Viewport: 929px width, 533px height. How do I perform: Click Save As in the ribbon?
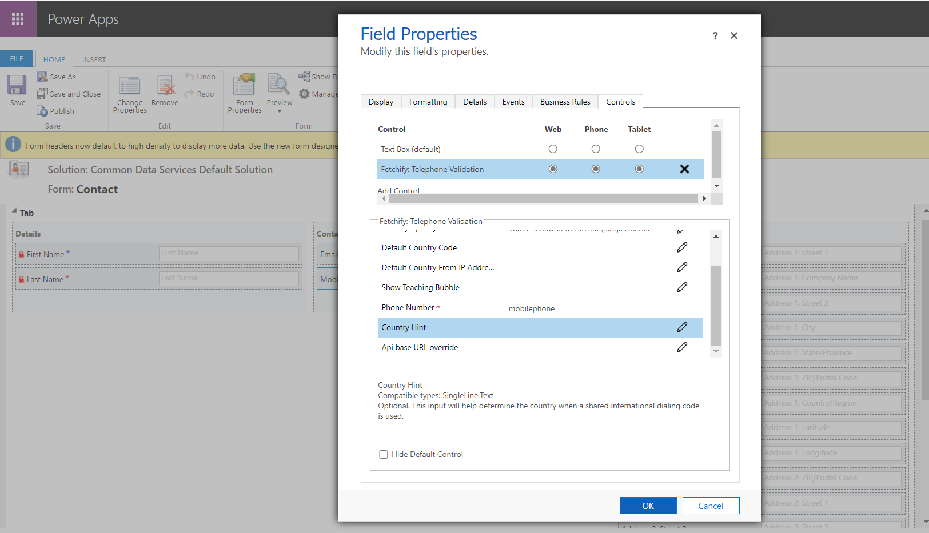57,77
